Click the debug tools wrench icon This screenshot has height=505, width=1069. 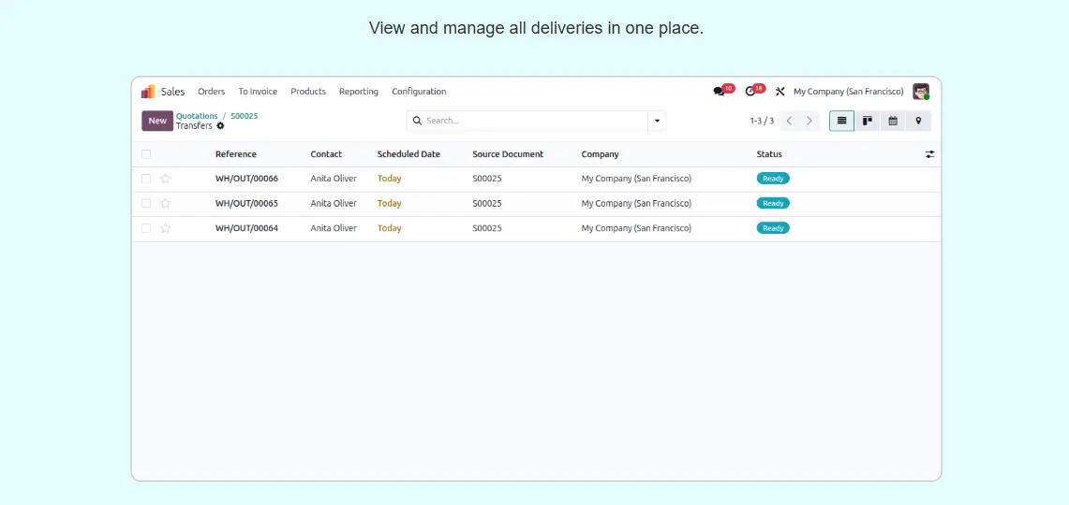(779, 92)
